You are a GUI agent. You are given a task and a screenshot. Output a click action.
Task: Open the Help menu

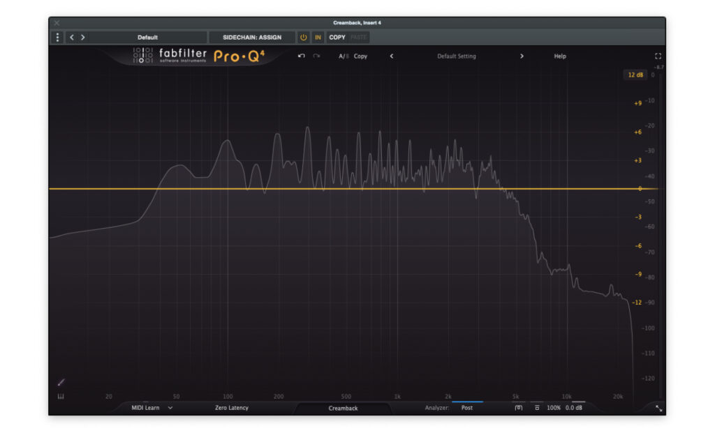(560, 56)
